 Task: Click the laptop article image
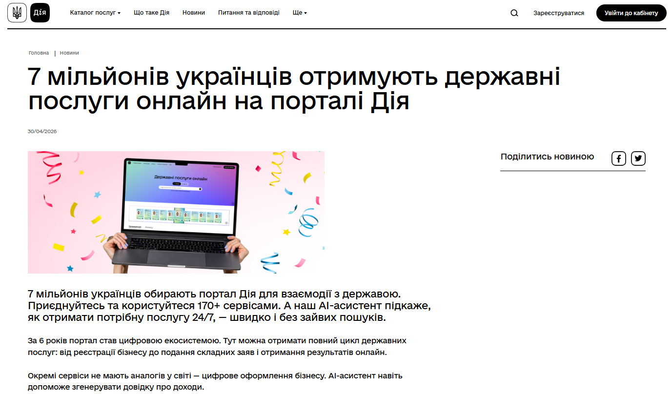point(176,212)
